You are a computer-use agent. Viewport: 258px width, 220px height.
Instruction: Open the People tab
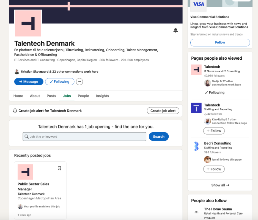84,96
